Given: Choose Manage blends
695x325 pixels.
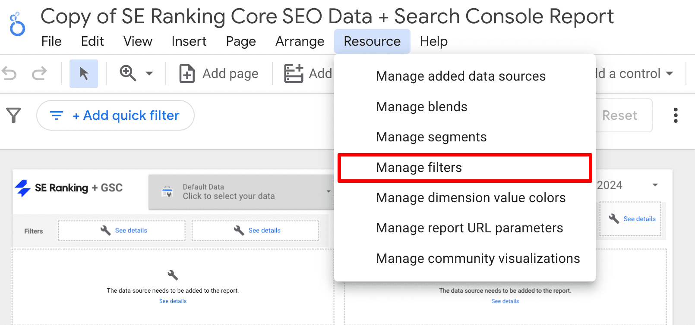Looking at the screenshot, I should point(465,107).
